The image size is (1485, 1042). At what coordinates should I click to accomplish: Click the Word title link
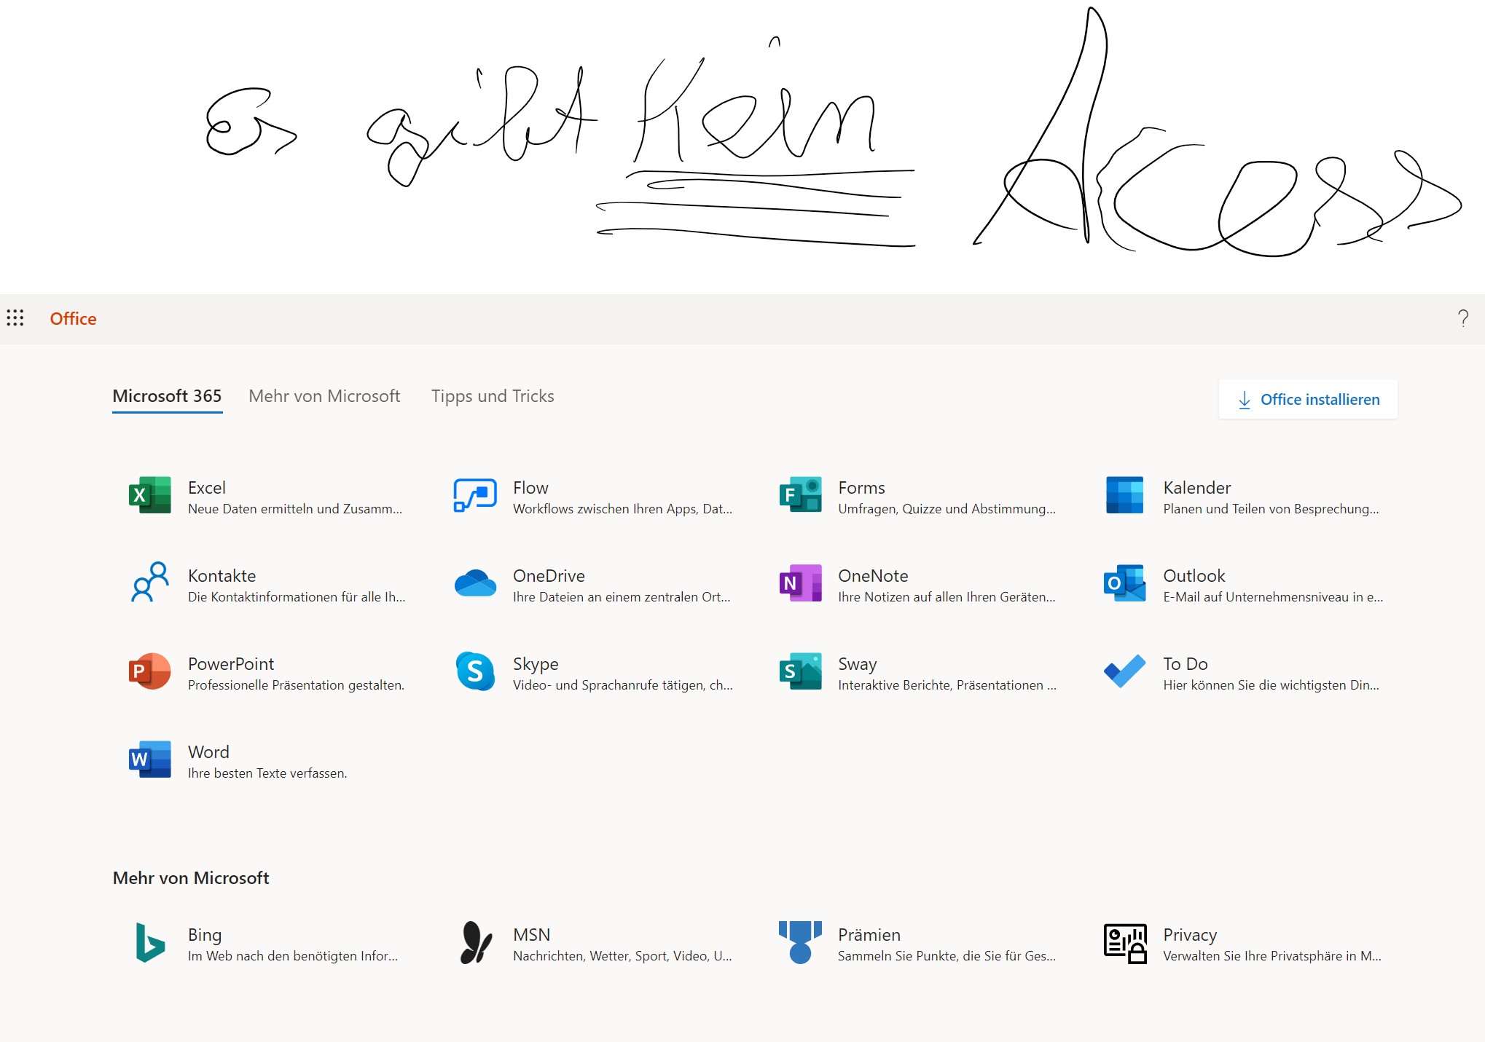tap(208, 752)
